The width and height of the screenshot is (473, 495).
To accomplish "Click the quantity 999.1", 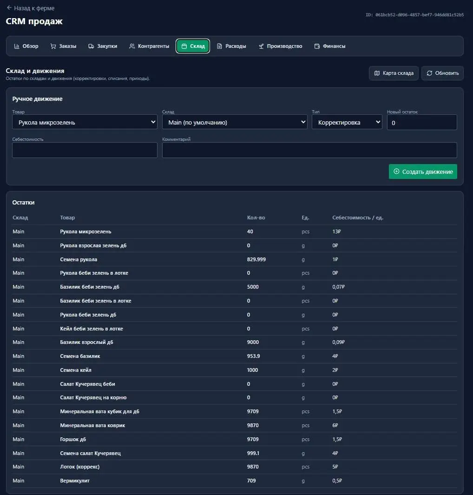I will pos(253,453).
